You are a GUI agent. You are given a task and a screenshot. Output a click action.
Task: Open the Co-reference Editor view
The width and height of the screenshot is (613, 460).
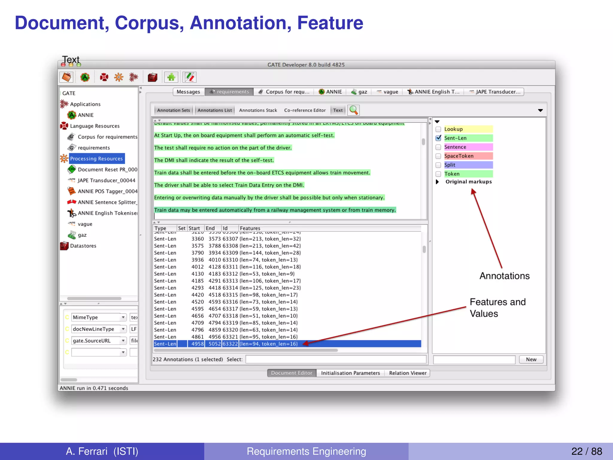pyautogui.click(x=305, y=110)
